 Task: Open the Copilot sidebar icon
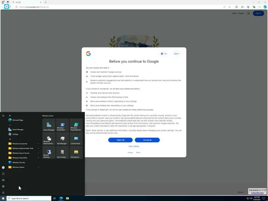265,7
